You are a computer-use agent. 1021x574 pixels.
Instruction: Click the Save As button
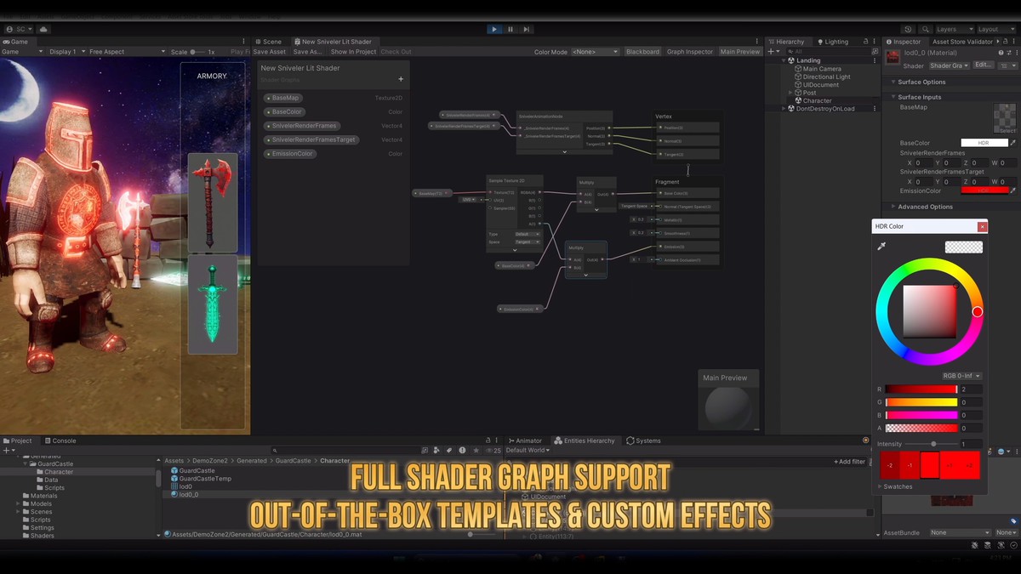[308, 52]
